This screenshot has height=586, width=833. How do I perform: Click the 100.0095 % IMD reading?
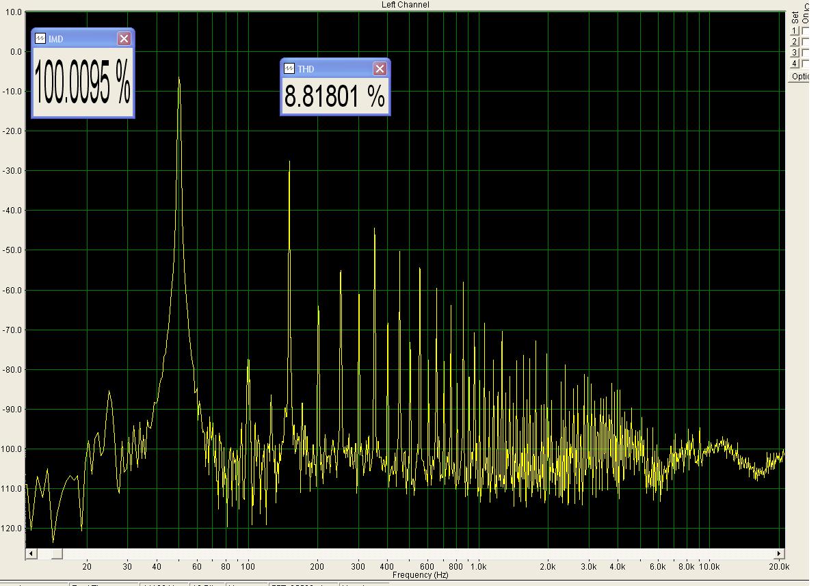(82, 81)
